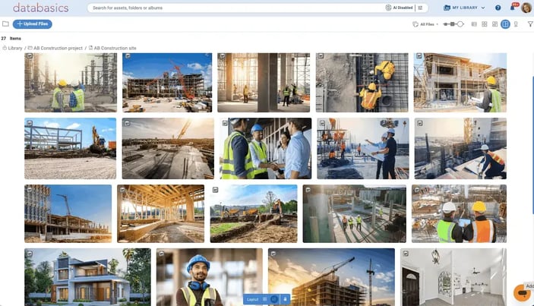Click icon on red crane building thumbnail

coord(128,56)
